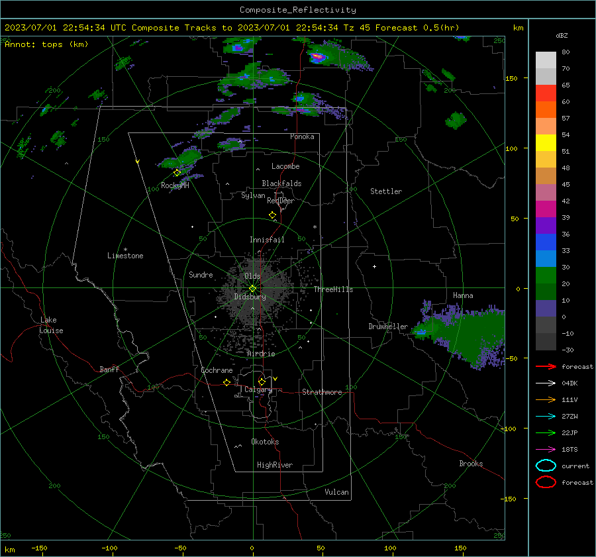Click the yellow diamond marker above Calgary
Viewport: 596px width, 557px height.
[262, 381]
